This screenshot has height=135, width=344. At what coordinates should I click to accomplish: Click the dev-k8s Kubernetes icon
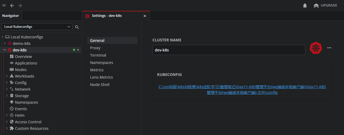(x=10, y=50)
